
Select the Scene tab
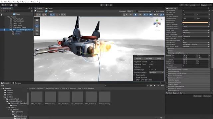pyautogui.click(x=39, y=8)
